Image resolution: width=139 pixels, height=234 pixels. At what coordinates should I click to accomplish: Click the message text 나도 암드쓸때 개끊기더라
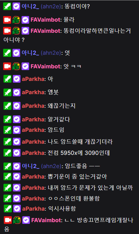click(x=80, y=142)
